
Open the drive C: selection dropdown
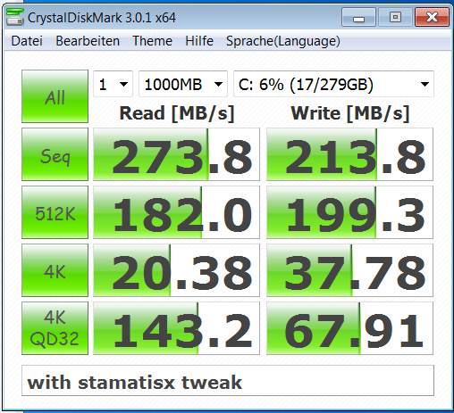click(x=333, y=84)
